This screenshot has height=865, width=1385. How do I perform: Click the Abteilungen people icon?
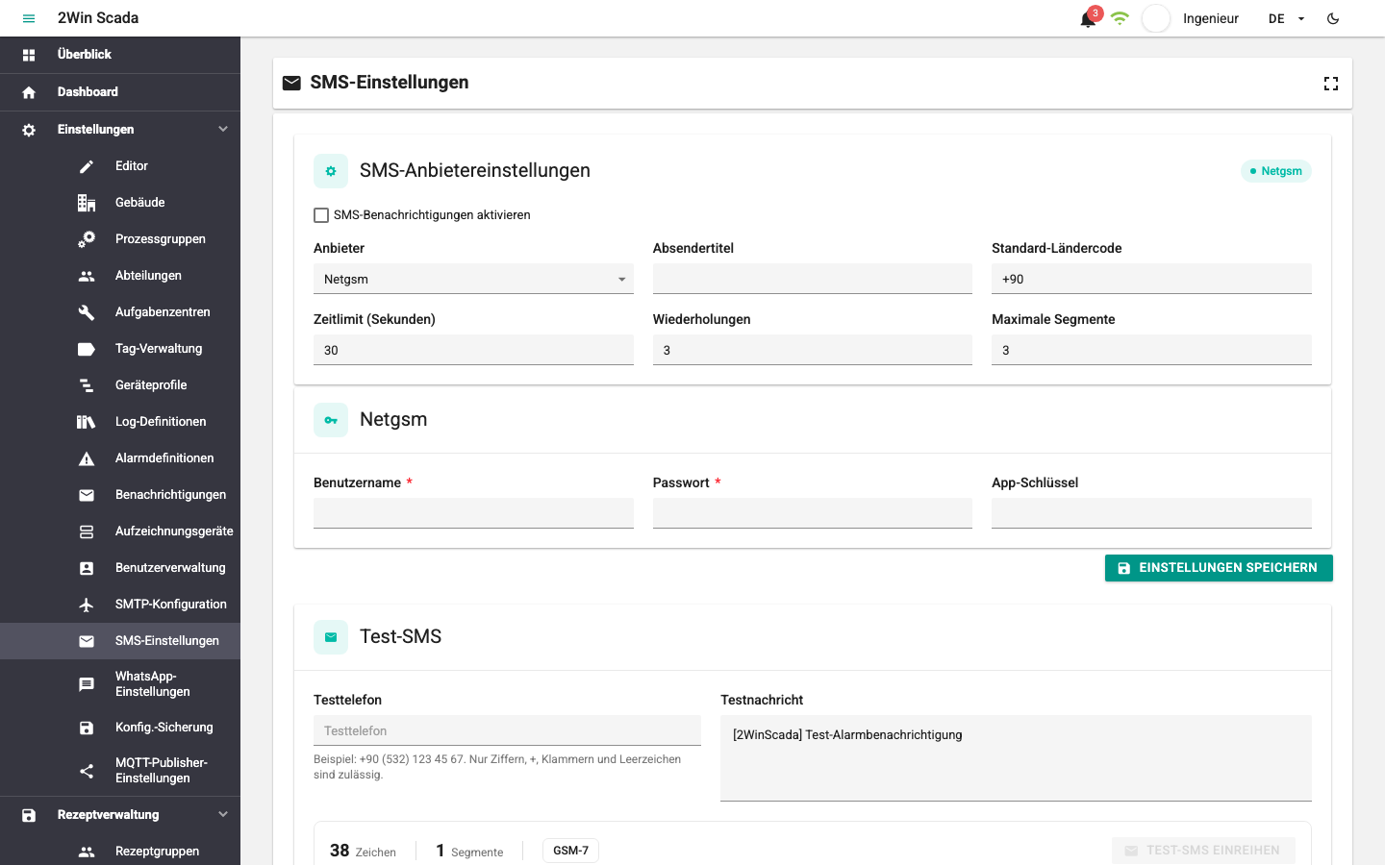pos(87,276)
